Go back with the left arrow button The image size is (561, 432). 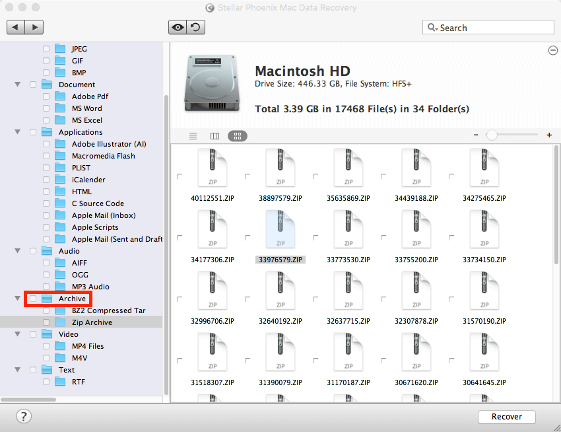(x=16, y=27)
